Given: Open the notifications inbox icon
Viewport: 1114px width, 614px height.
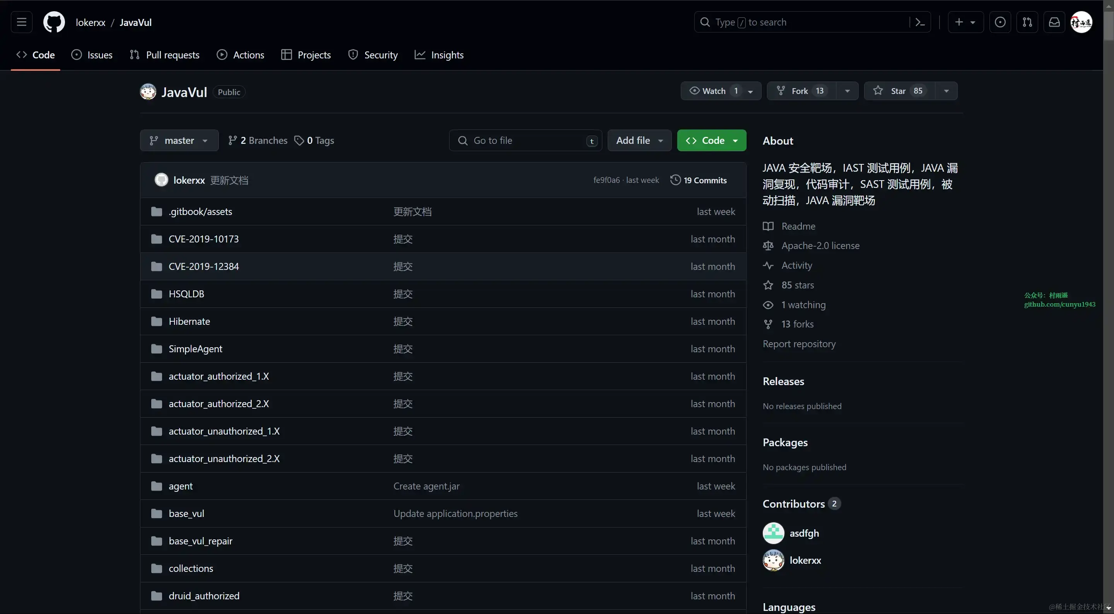Looking at the screenshot, I should coord(1054,22).
